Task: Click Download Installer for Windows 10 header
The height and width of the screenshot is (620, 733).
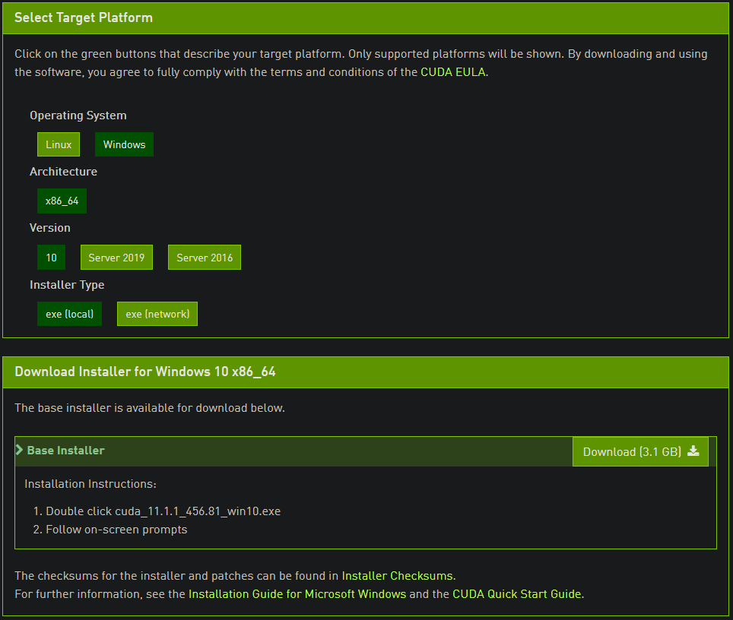Action: click(145, 372)
